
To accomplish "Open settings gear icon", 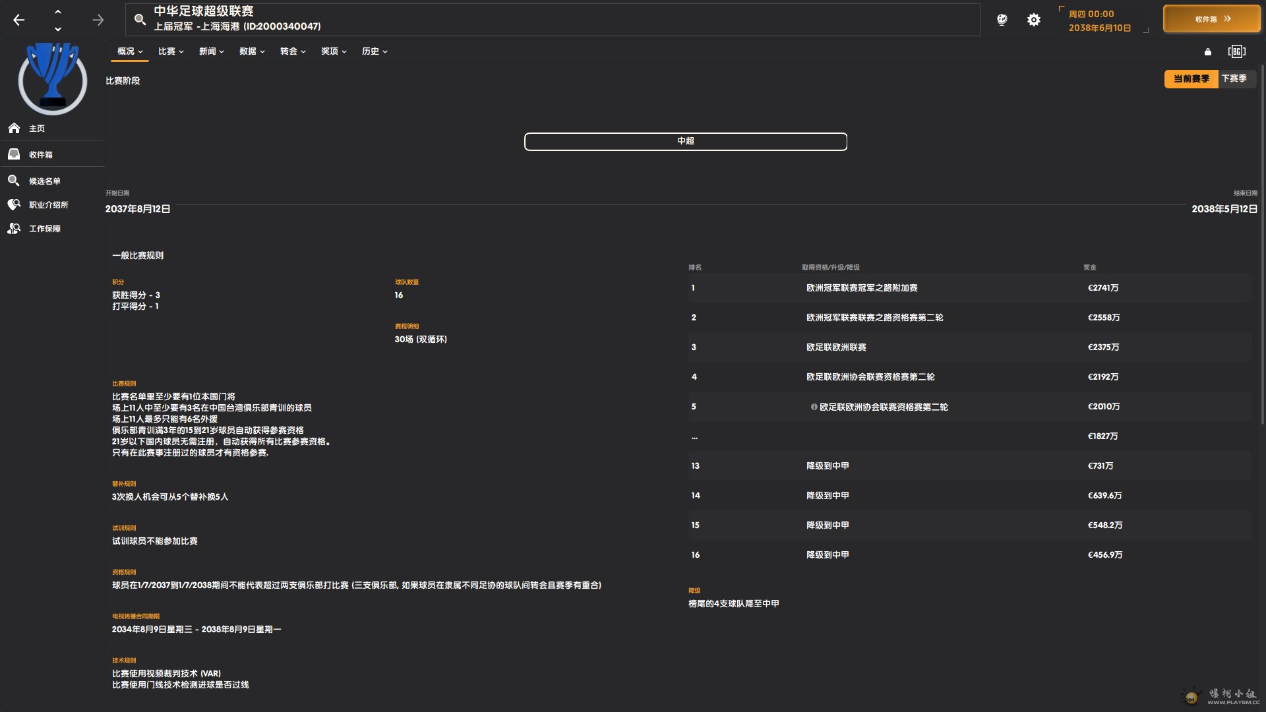I will pyautogui.click(x=1033, y=20).
